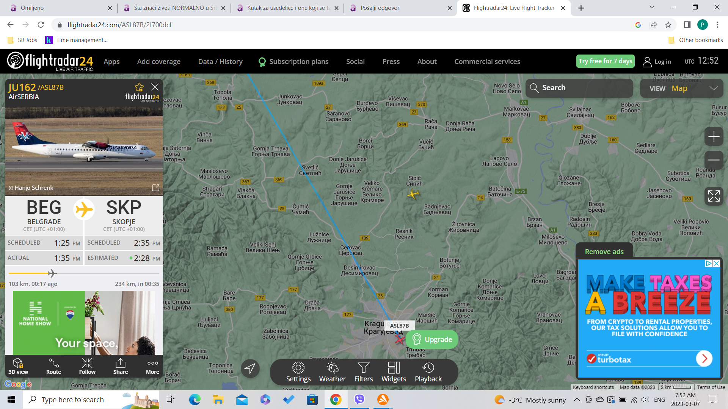Open the Data / History menu

coord(220,61)
